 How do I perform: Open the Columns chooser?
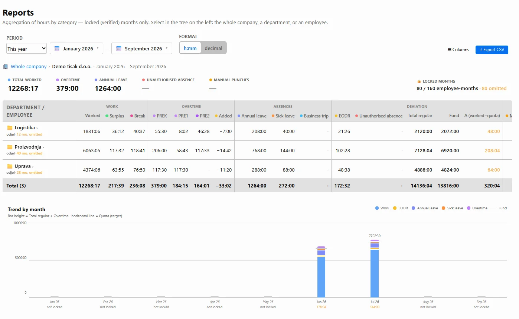pyautogui.click(x=458, y=50)
